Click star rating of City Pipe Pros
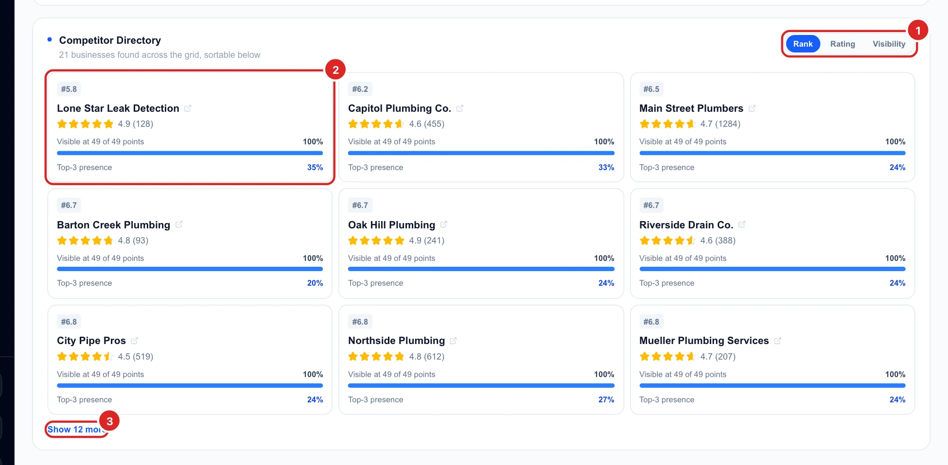The image size is (948, 465). (85, 357)
